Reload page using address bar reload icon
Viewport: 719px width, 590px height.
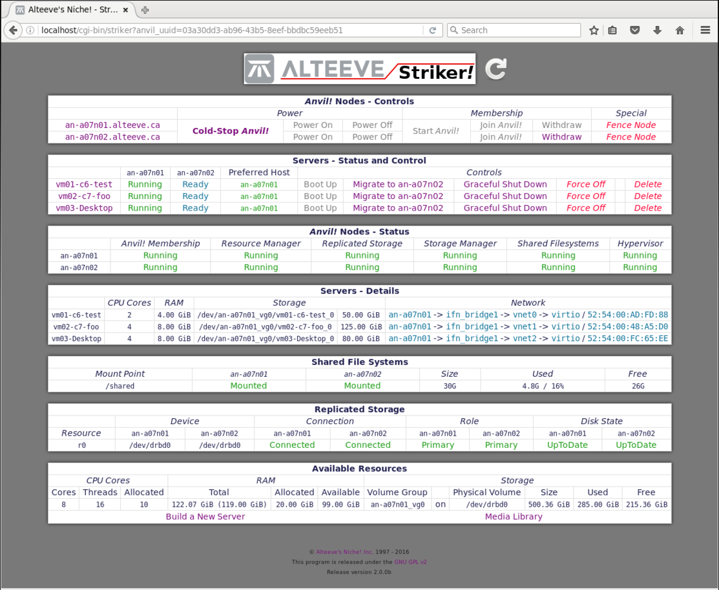point(433,30)
